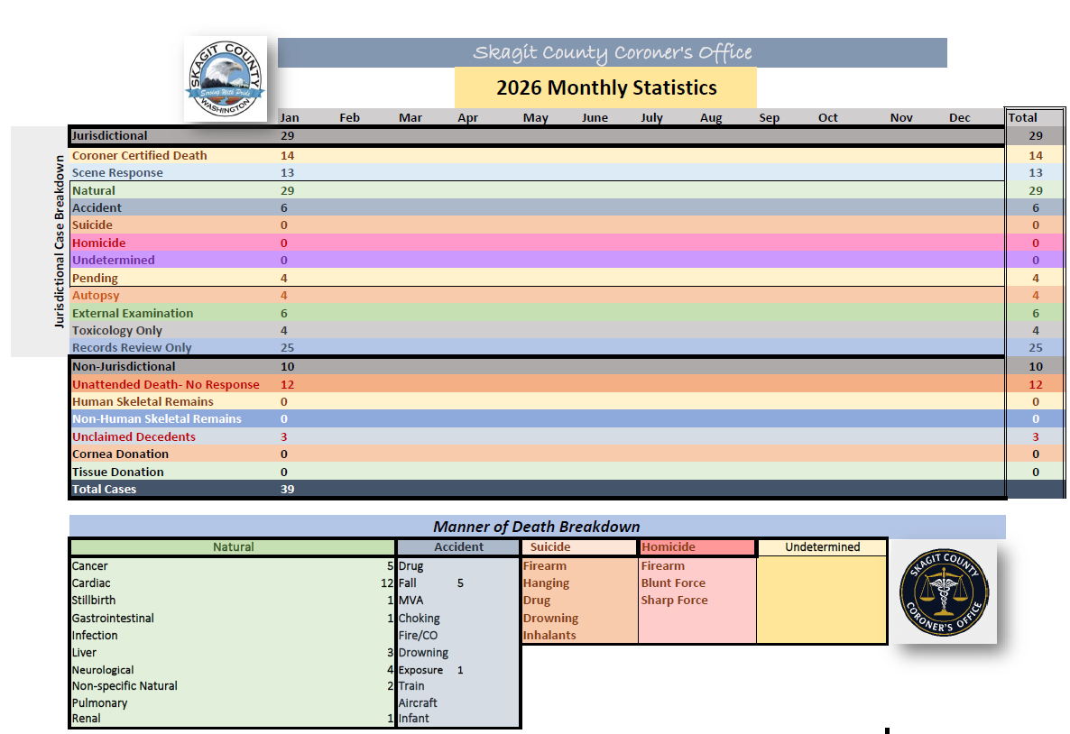Select the Dec column header
The height and width of the screenshot is (734, 1070).
[959, 118]
